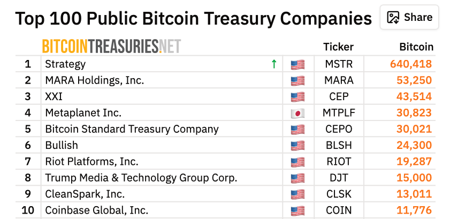This screenshot has height=219, width=450.
Task: Open MARA Holdings, Inc. company page
Action: 95,80
